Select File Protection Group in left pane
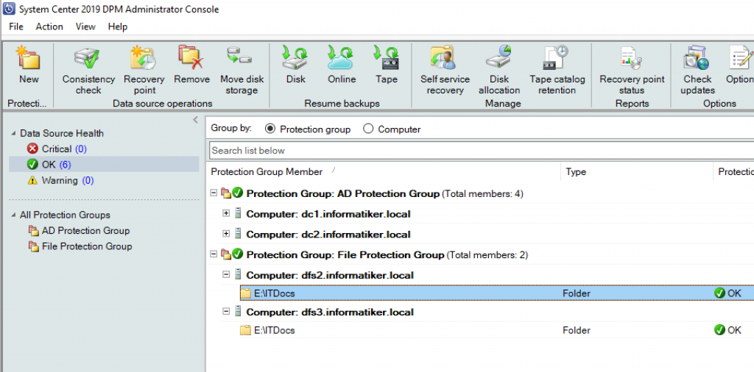This screenshot has height=372, width=754. (80, 246)
